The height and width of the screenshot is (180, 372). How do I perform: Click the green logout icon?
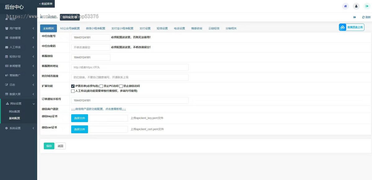(x=367, y=6)
